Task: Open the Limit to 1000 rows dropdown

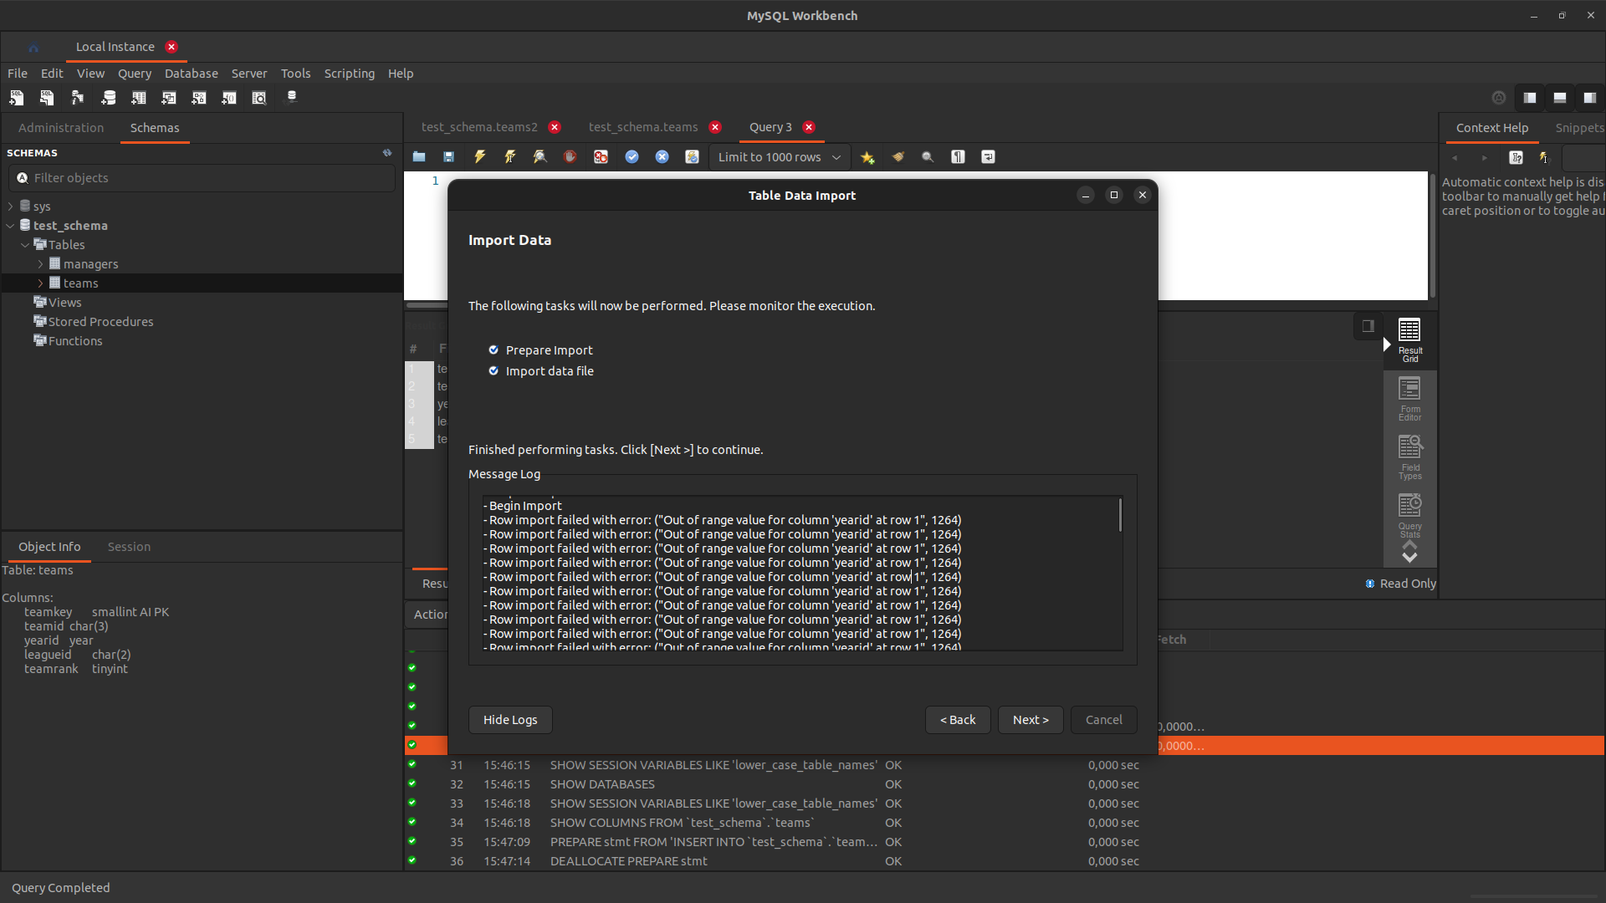Action: pyautogui.click(x=779, y=157)
